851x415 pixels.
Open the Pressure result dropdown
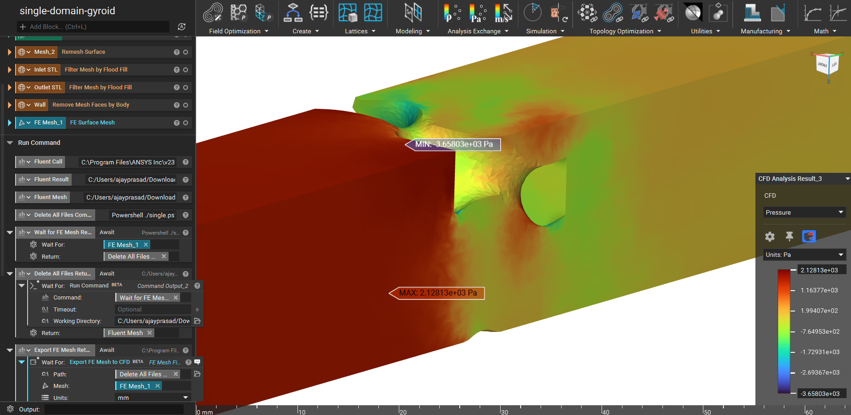click(804, 212)
